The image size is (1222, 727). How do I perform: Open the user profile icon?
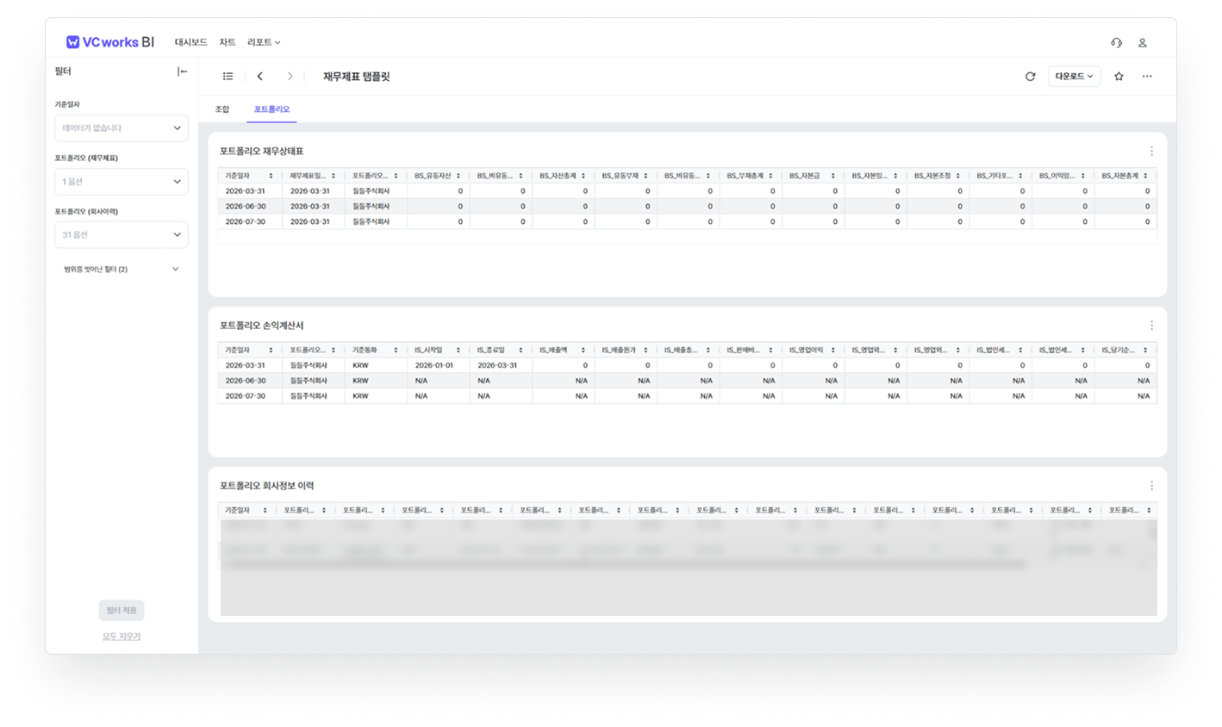(1142, 42)
